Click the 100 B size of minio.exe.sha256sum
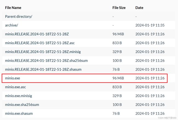 tap(117, 105)
